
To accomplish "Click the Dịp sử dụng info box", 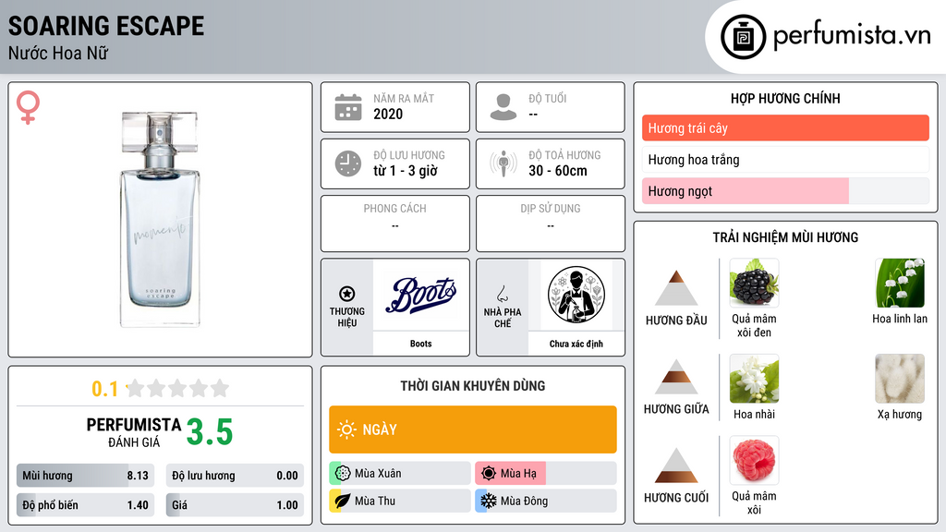I will [551, 224].
